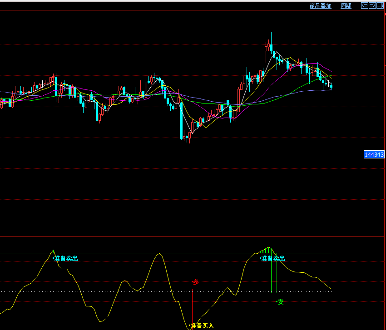The height and width of the screenshot is (330, 386).
Task: Click the right arrow navigation icon
Action: (x=372, y=5)
